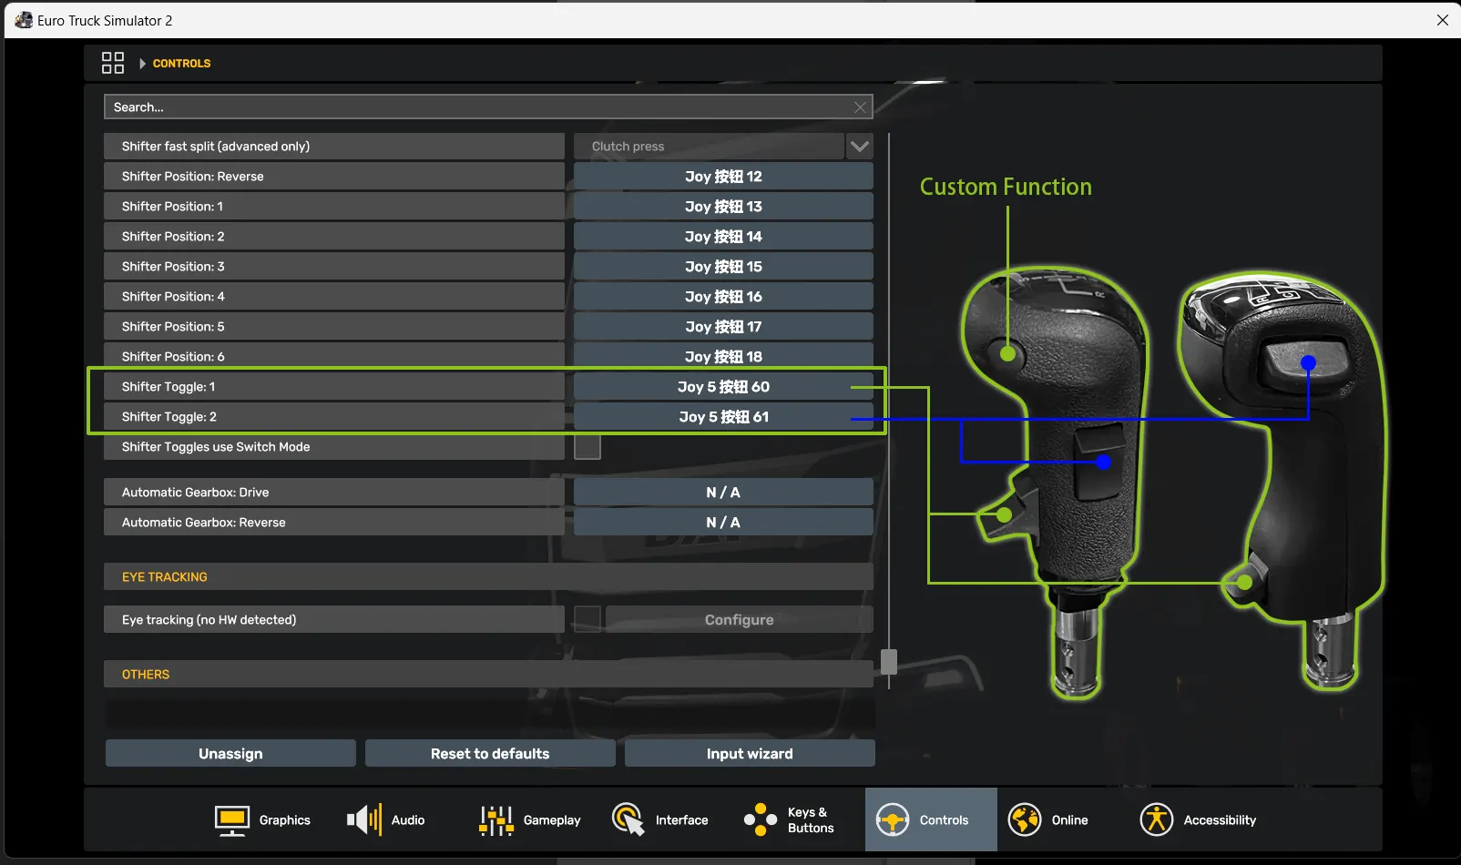Select the Eye tracking (no HW detected) label
The width and height of the screenshot is (1461, 865).
[334, 620]
